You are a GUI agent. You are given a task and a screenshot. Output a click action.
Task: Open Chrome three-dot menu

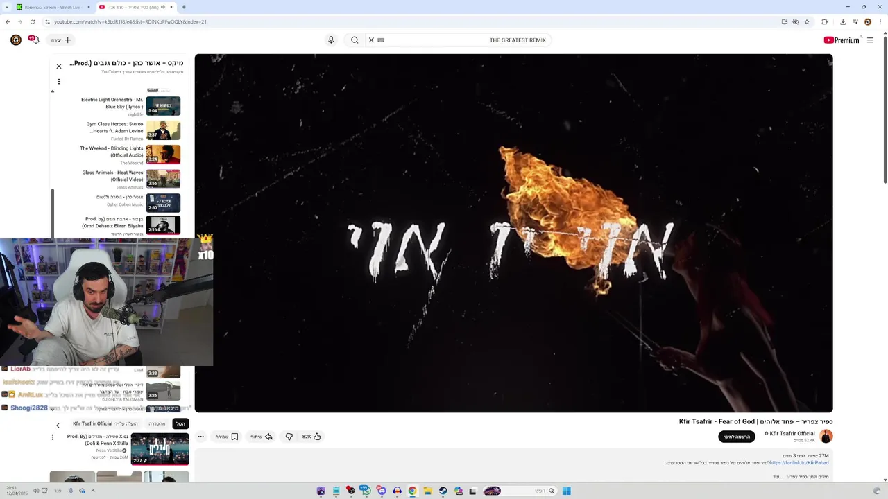click(x=880, y=21)
